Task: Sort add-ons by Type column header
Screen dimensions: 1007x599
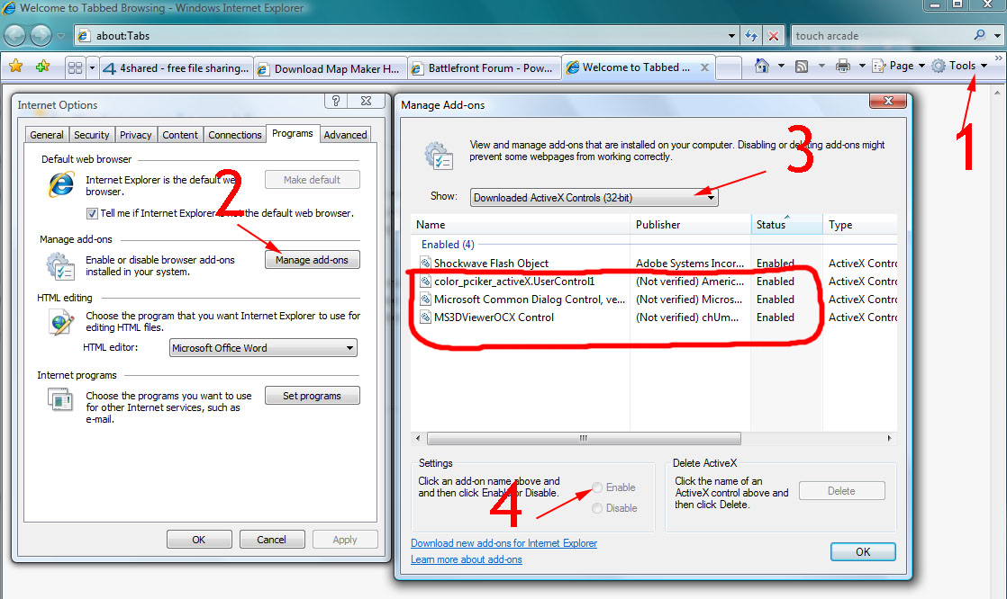Action: pos(860,225)
